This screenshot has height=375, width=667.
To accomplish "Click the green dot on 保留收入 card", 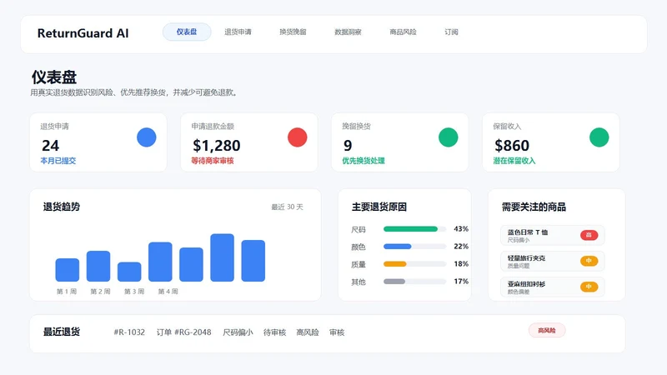I will (599, 137).
